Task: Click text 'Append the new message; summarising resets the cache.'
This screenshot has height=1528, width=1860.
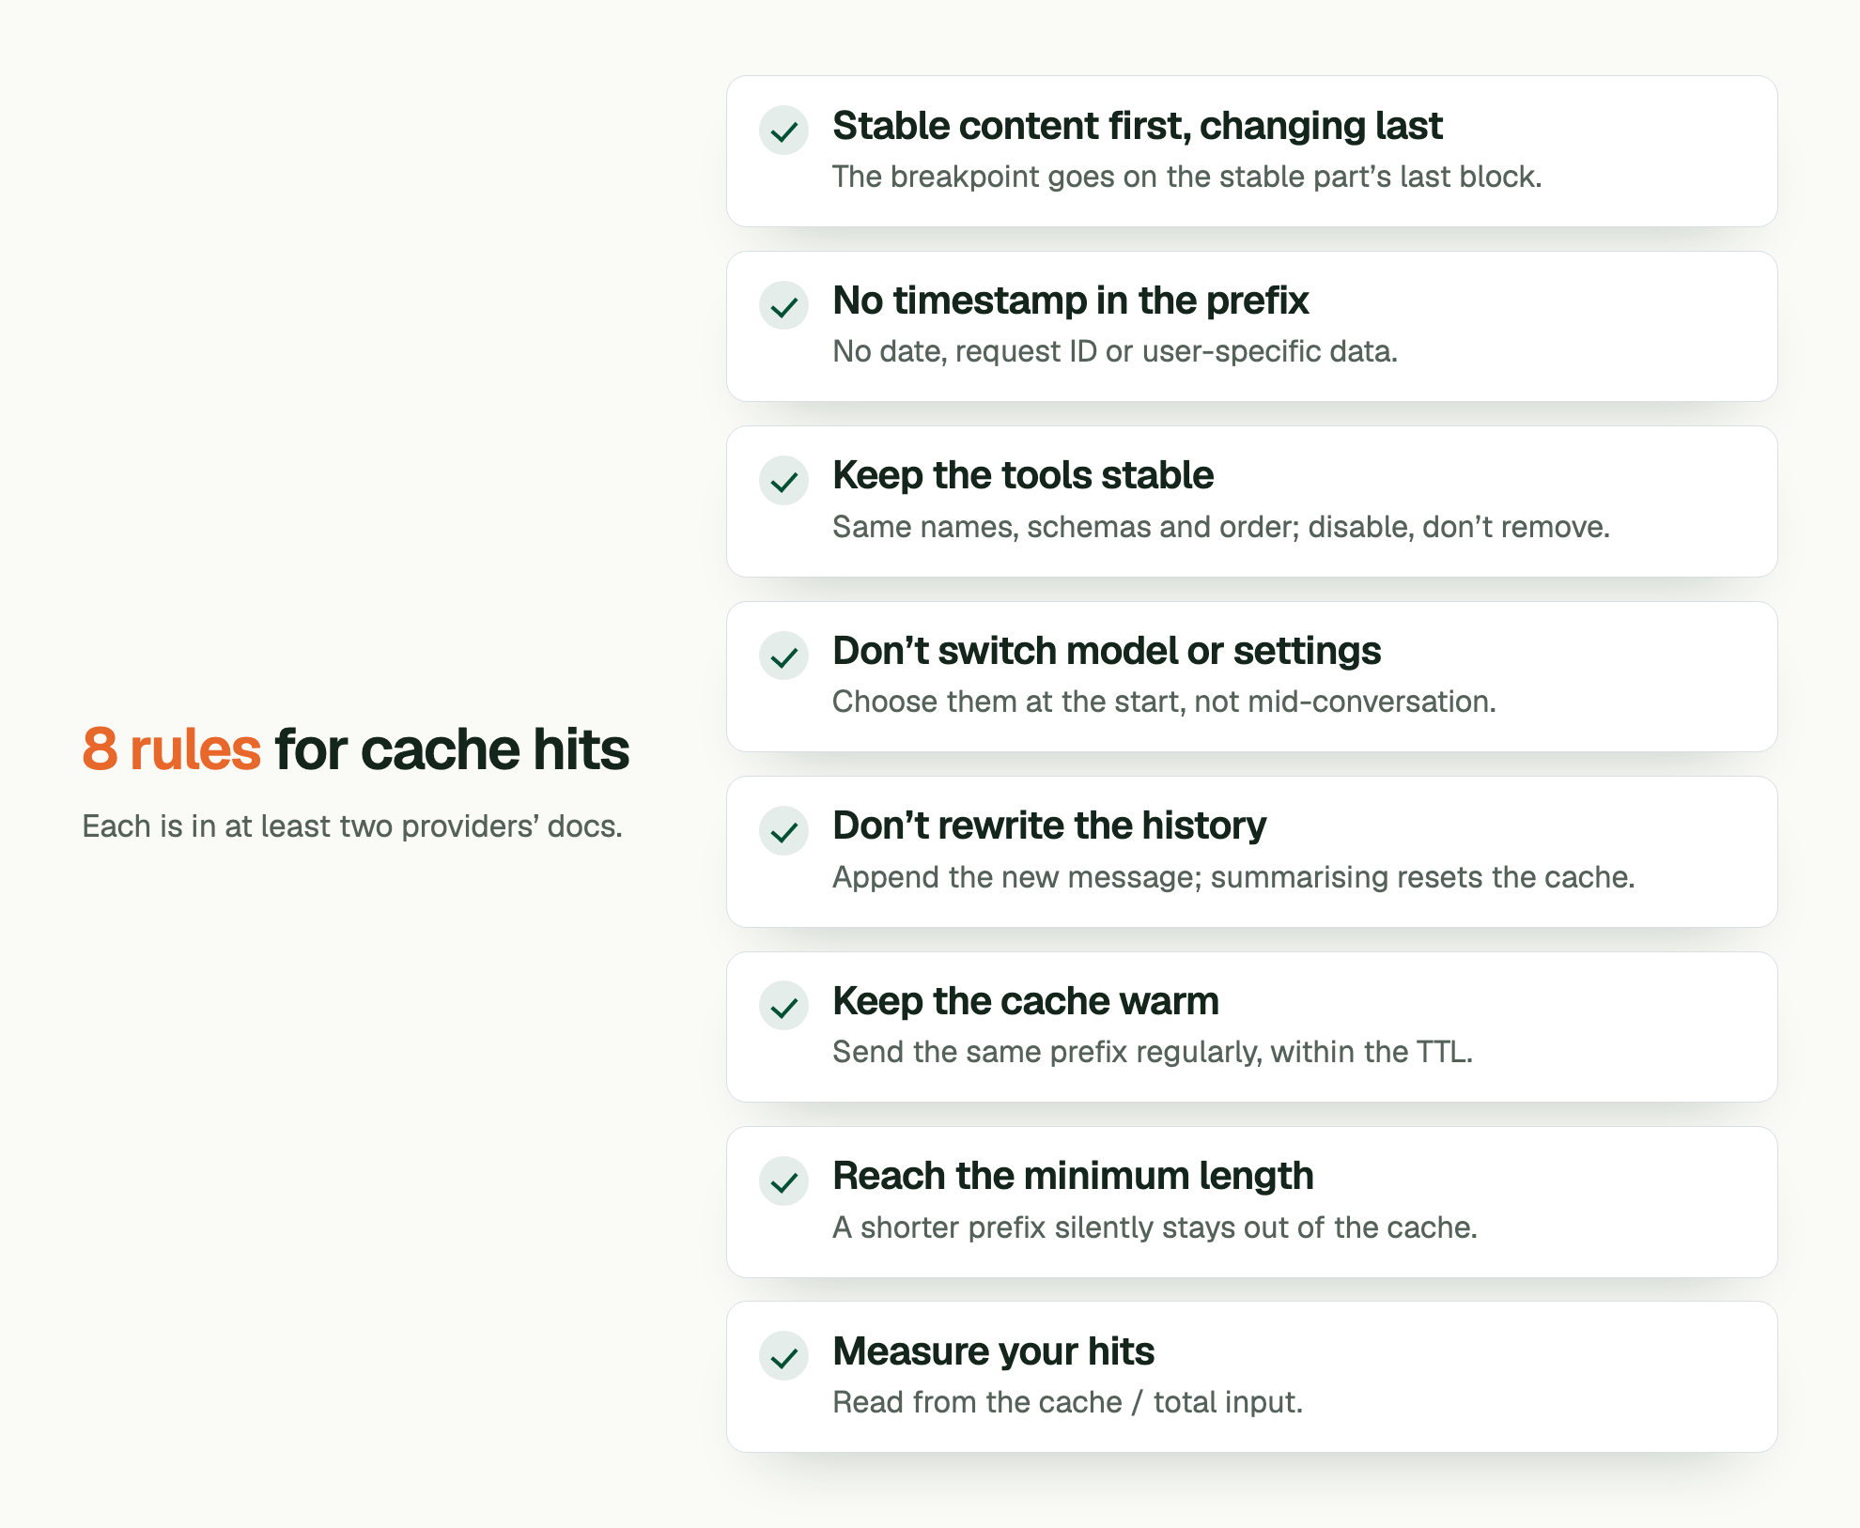Action: (1233, 877)
